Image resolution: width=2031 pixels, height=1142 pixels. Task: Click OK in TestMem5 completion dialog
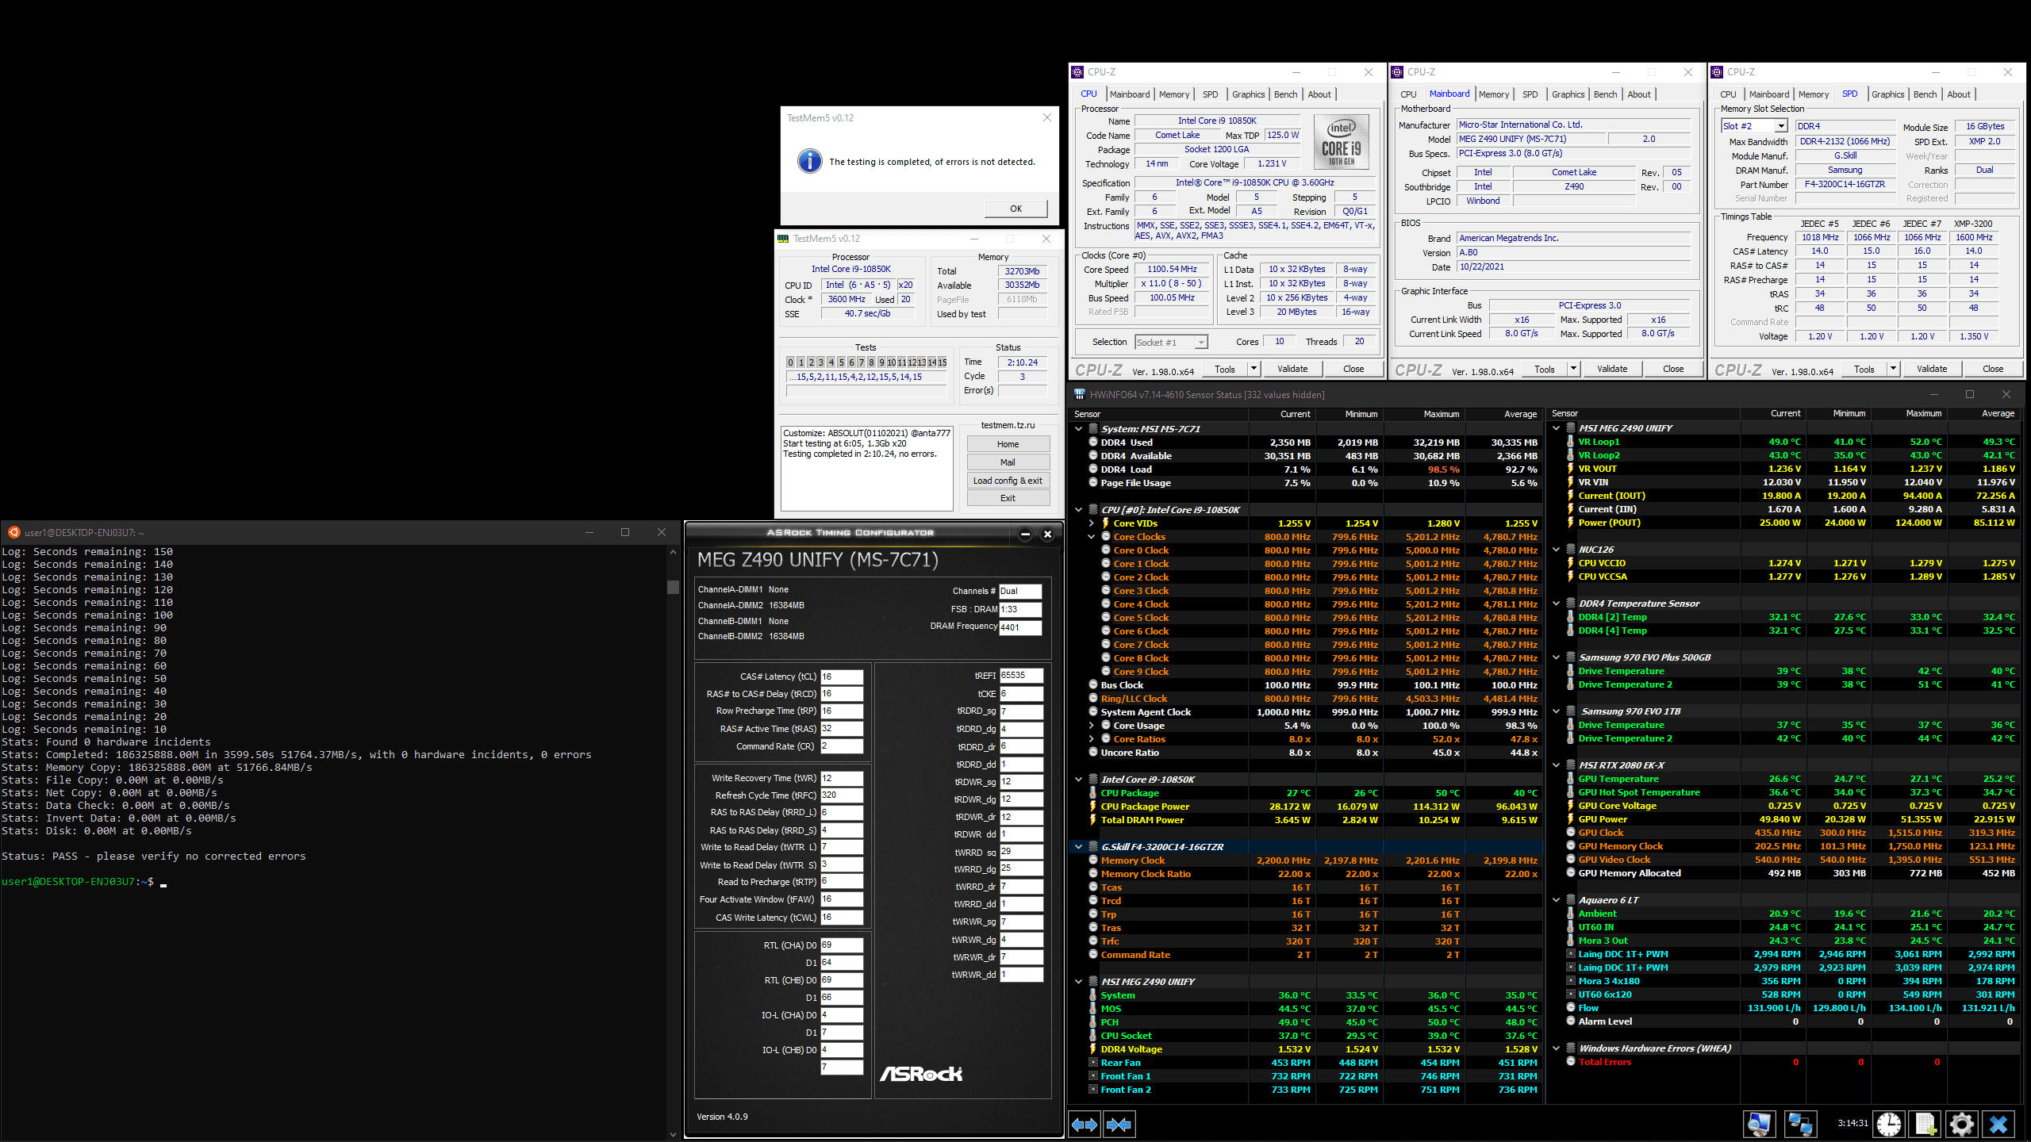point(1016,209)
